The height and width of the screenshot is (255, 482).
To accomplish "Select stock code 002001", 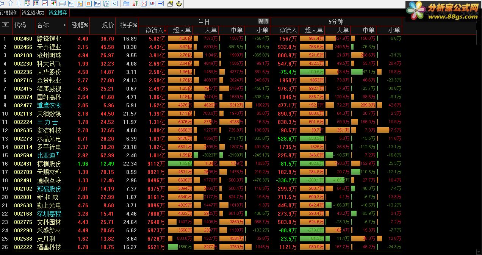I will tap(22, 197).
